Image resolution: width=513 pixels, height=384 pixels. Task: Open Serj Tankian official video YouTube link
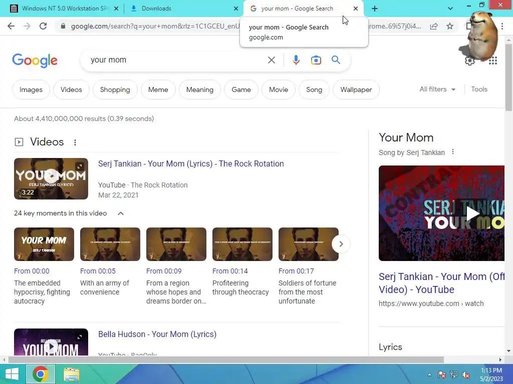(x=442, y=283)
